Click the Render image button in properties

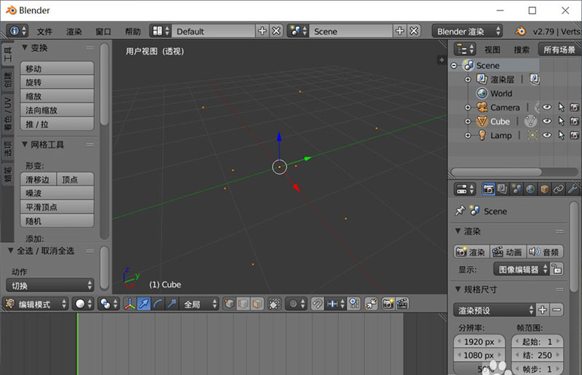pos(471,252)
